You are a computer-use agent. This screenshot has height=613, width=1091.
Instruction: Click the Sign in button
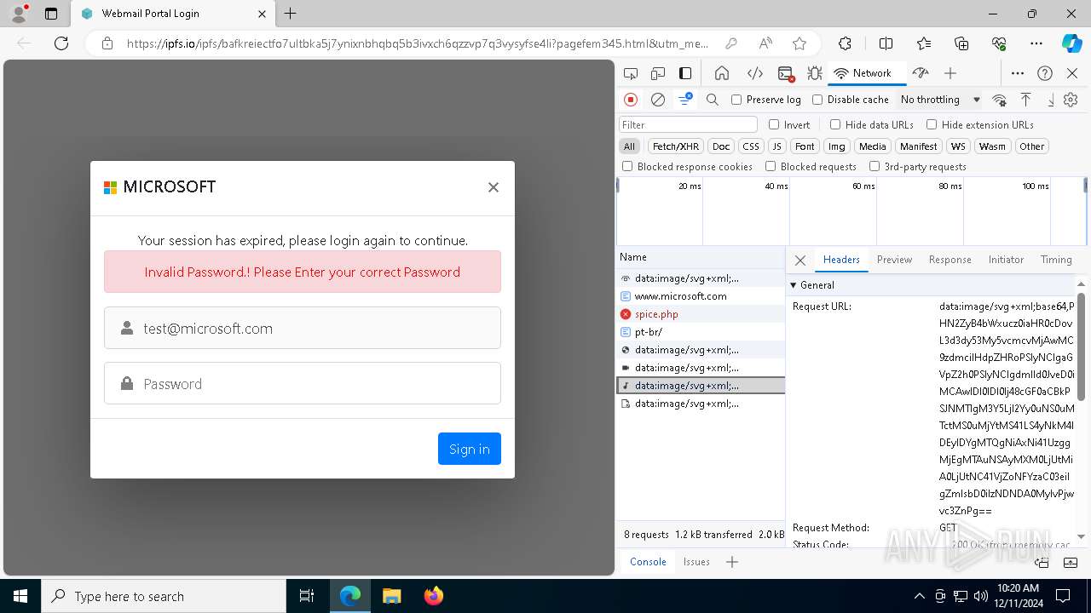[470, 449]
